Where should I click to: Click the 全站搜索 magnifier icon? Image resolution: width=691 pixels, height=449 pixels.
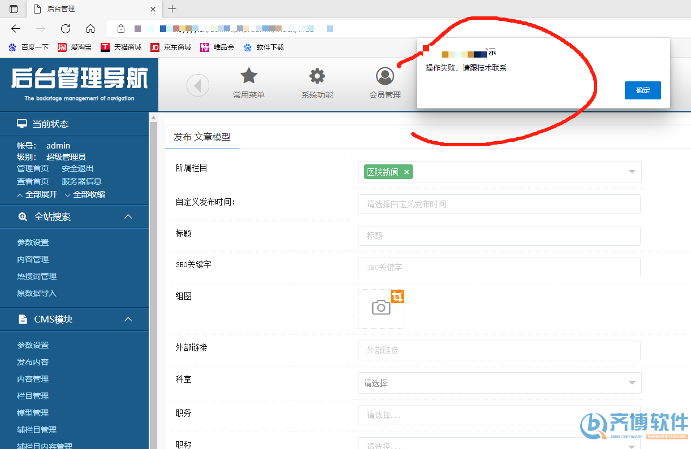point(23,217)
